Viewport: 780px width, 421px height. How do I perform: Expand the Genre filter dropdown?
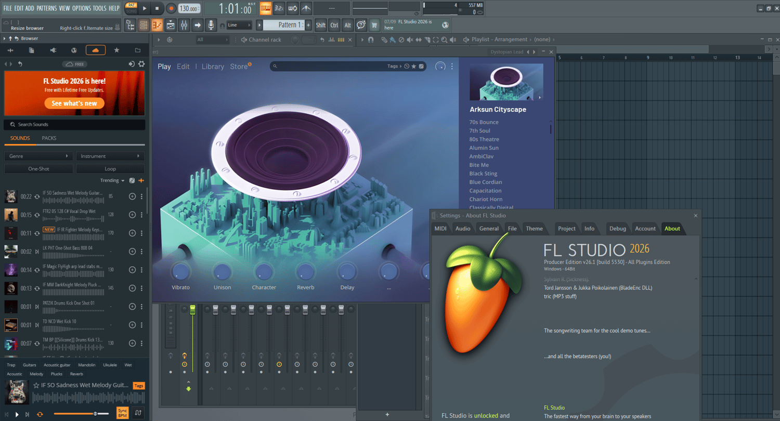click(38, 156)
